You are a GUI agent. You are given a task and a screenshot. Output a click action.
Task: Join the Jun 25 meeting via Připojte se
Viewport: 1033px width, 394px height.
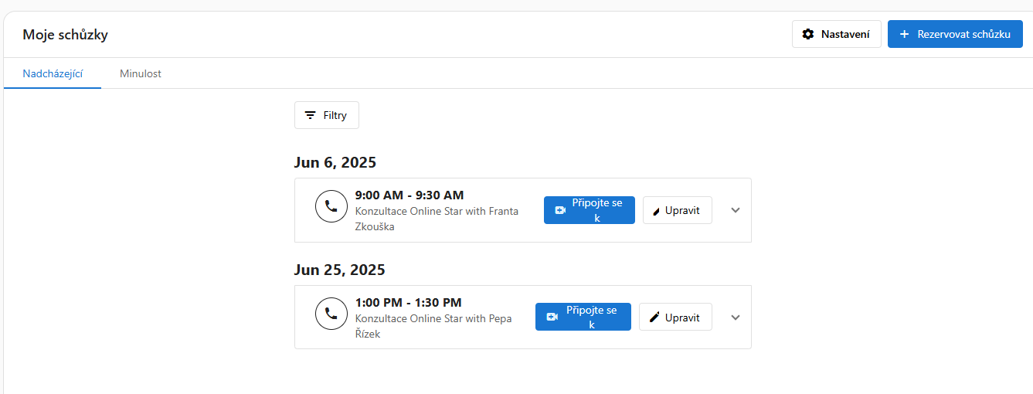point(583,317)
